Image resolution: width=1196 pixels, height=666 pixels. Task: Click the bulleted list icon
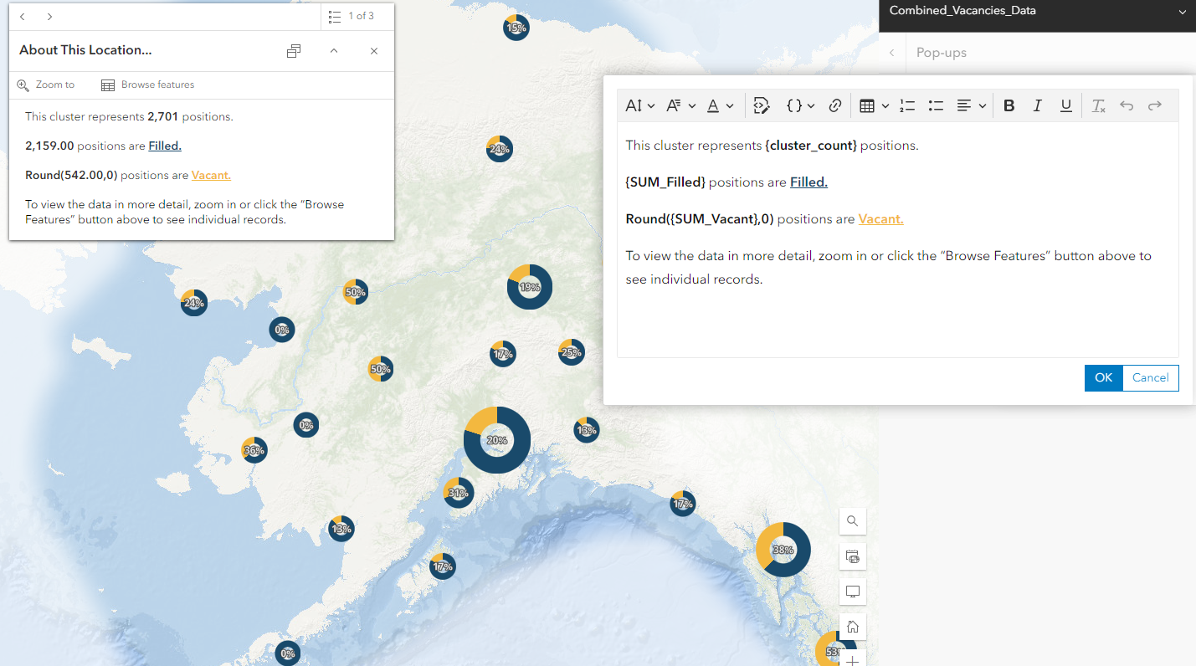click(936, 105)
